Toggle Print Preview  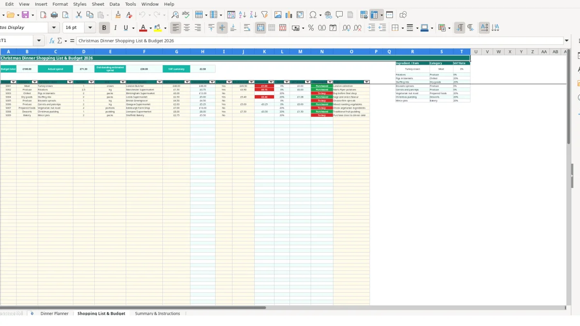click(66, 15)
